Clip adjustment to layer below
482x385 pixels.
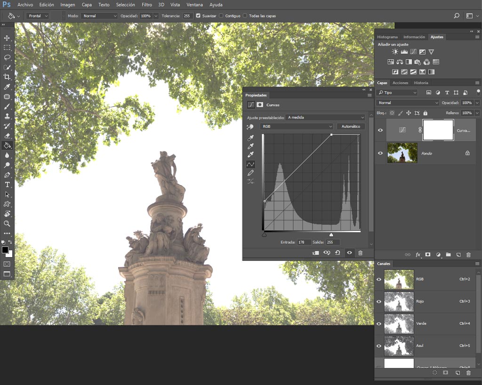point(315,253)
